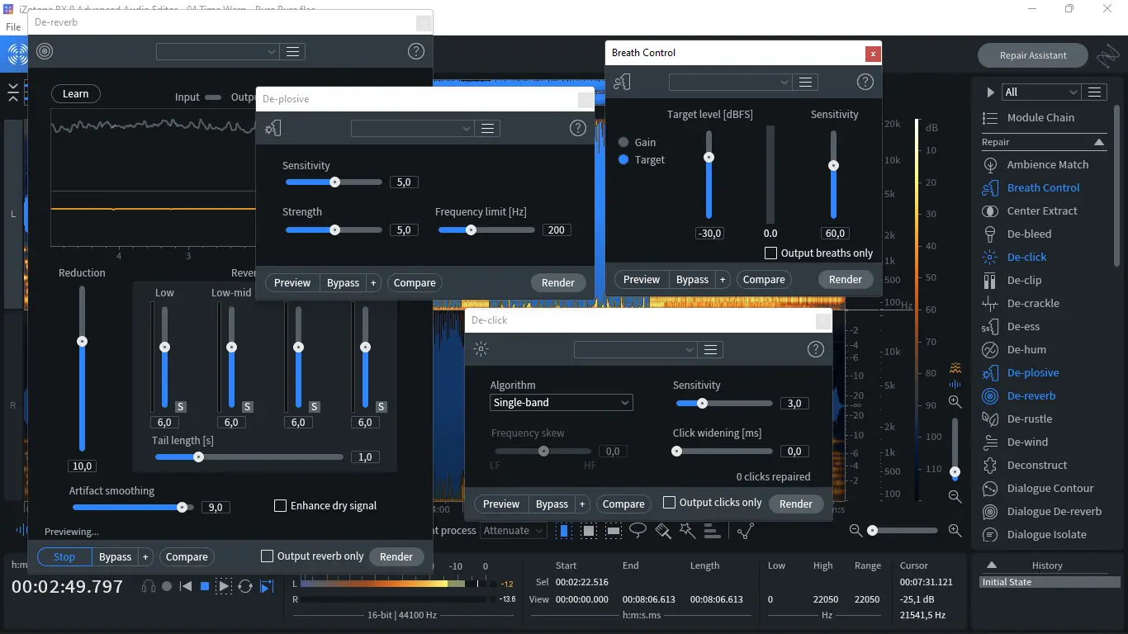Click the record button in transport
1128x634 pixels.
[167, 586]
